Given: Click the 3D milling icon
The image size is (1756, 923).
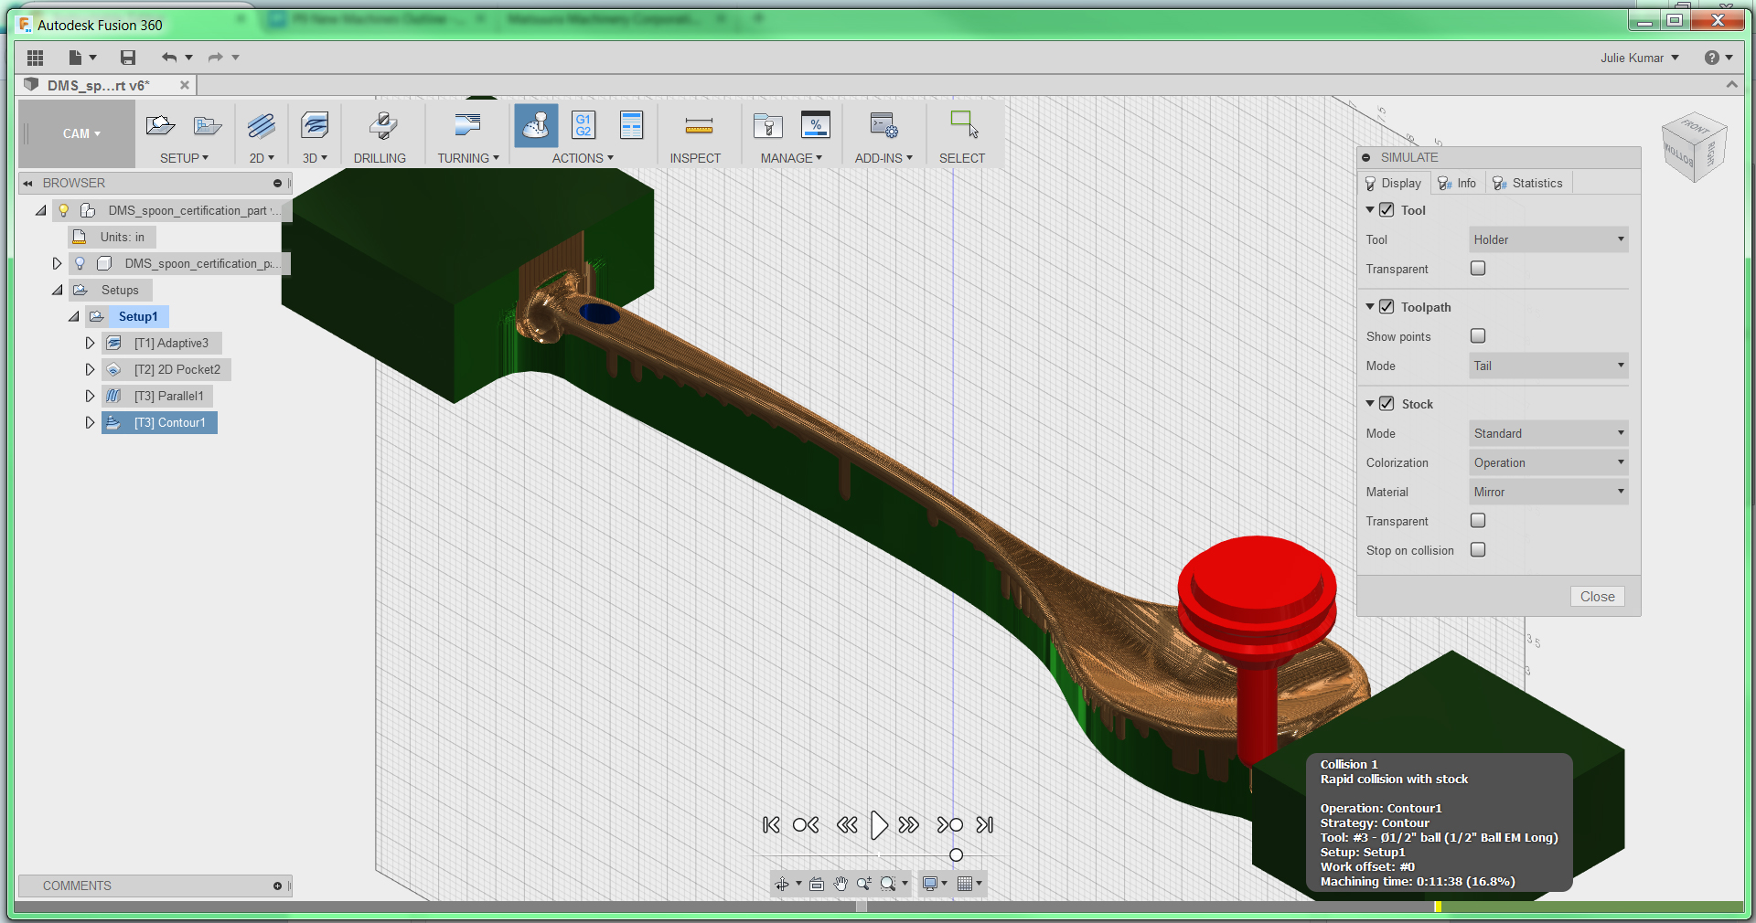Looking at the screenshot, I should click(x=315, y=125).
